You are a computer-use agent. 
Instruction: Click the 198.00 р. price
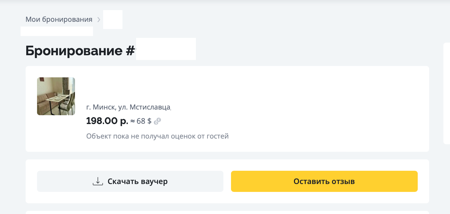pos(107,121)
